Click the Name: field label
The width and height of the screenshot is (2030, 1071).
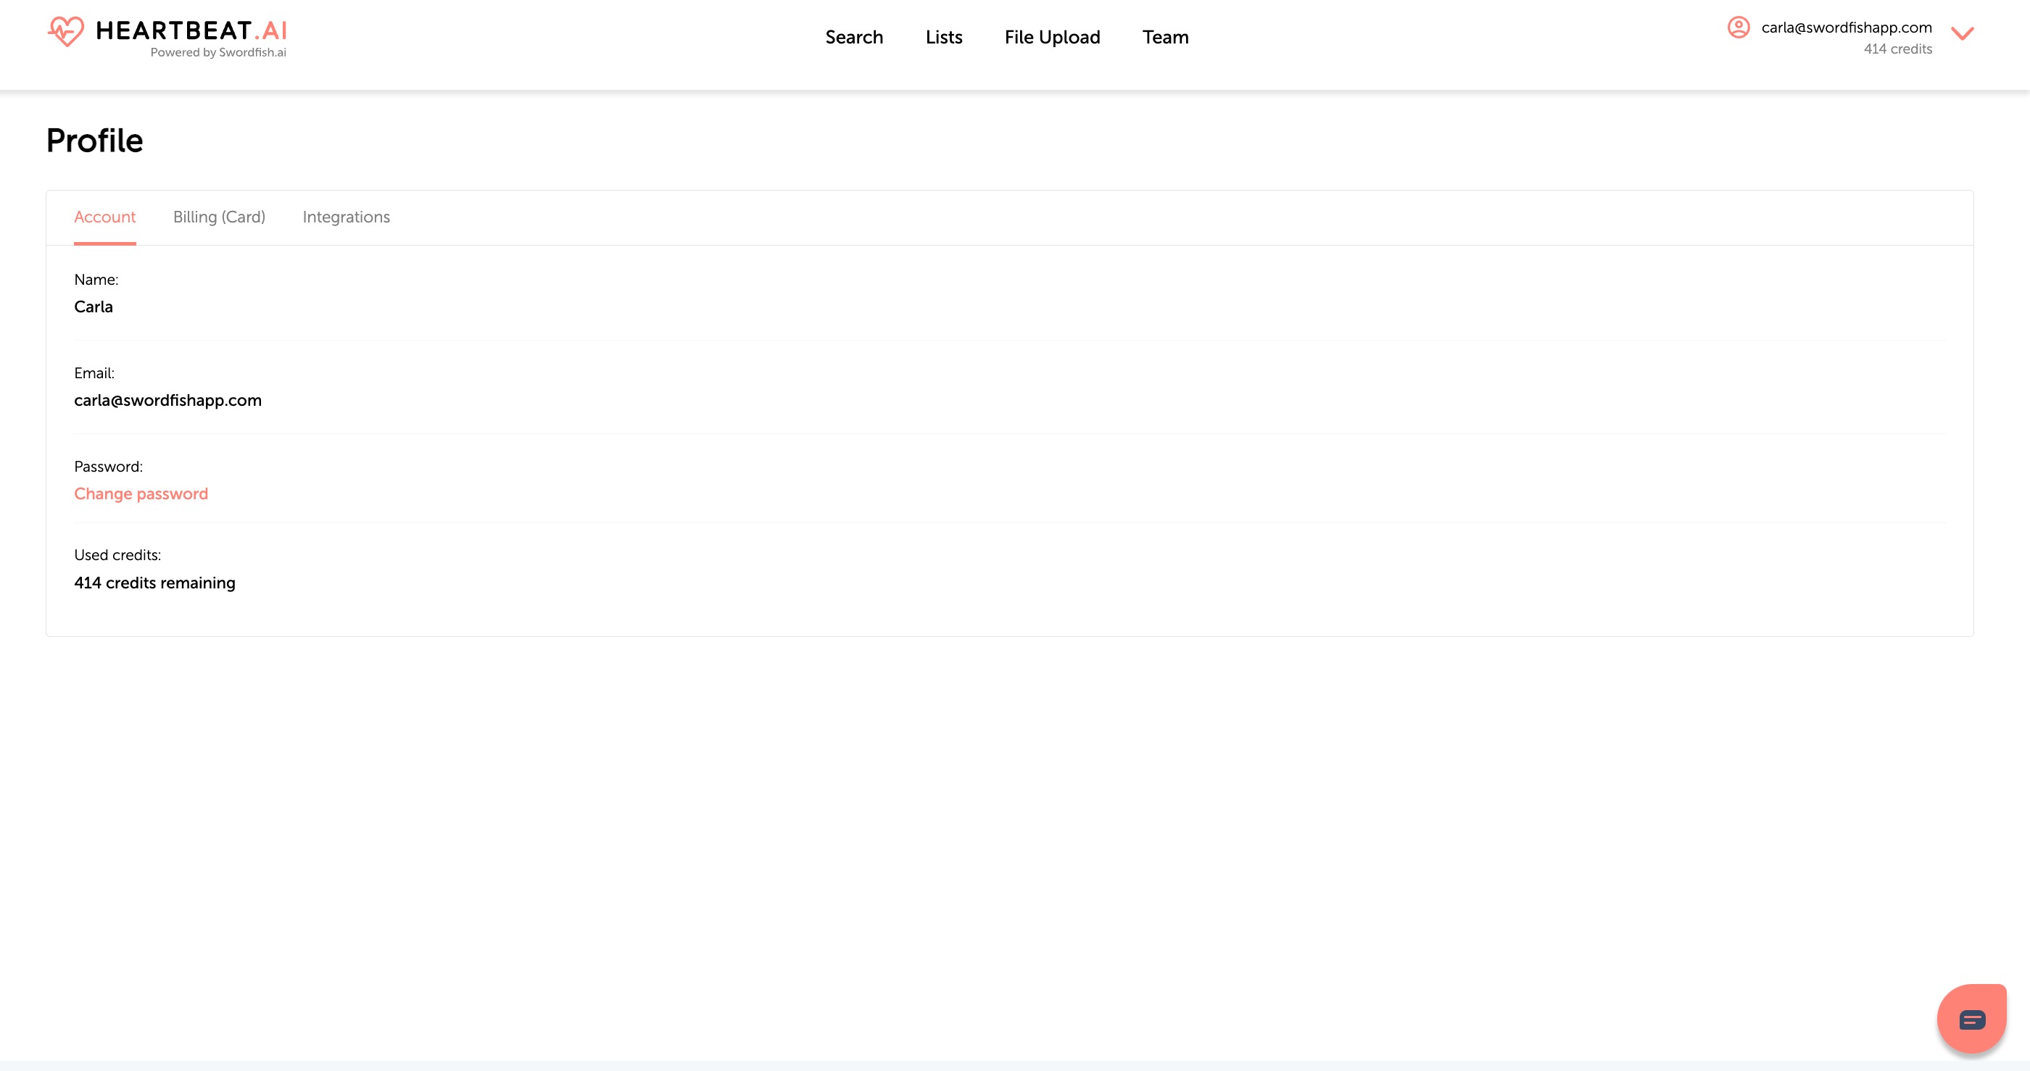click(x=96, y=280)
